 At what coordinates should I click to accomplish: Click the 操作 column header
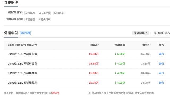point(161,45)
